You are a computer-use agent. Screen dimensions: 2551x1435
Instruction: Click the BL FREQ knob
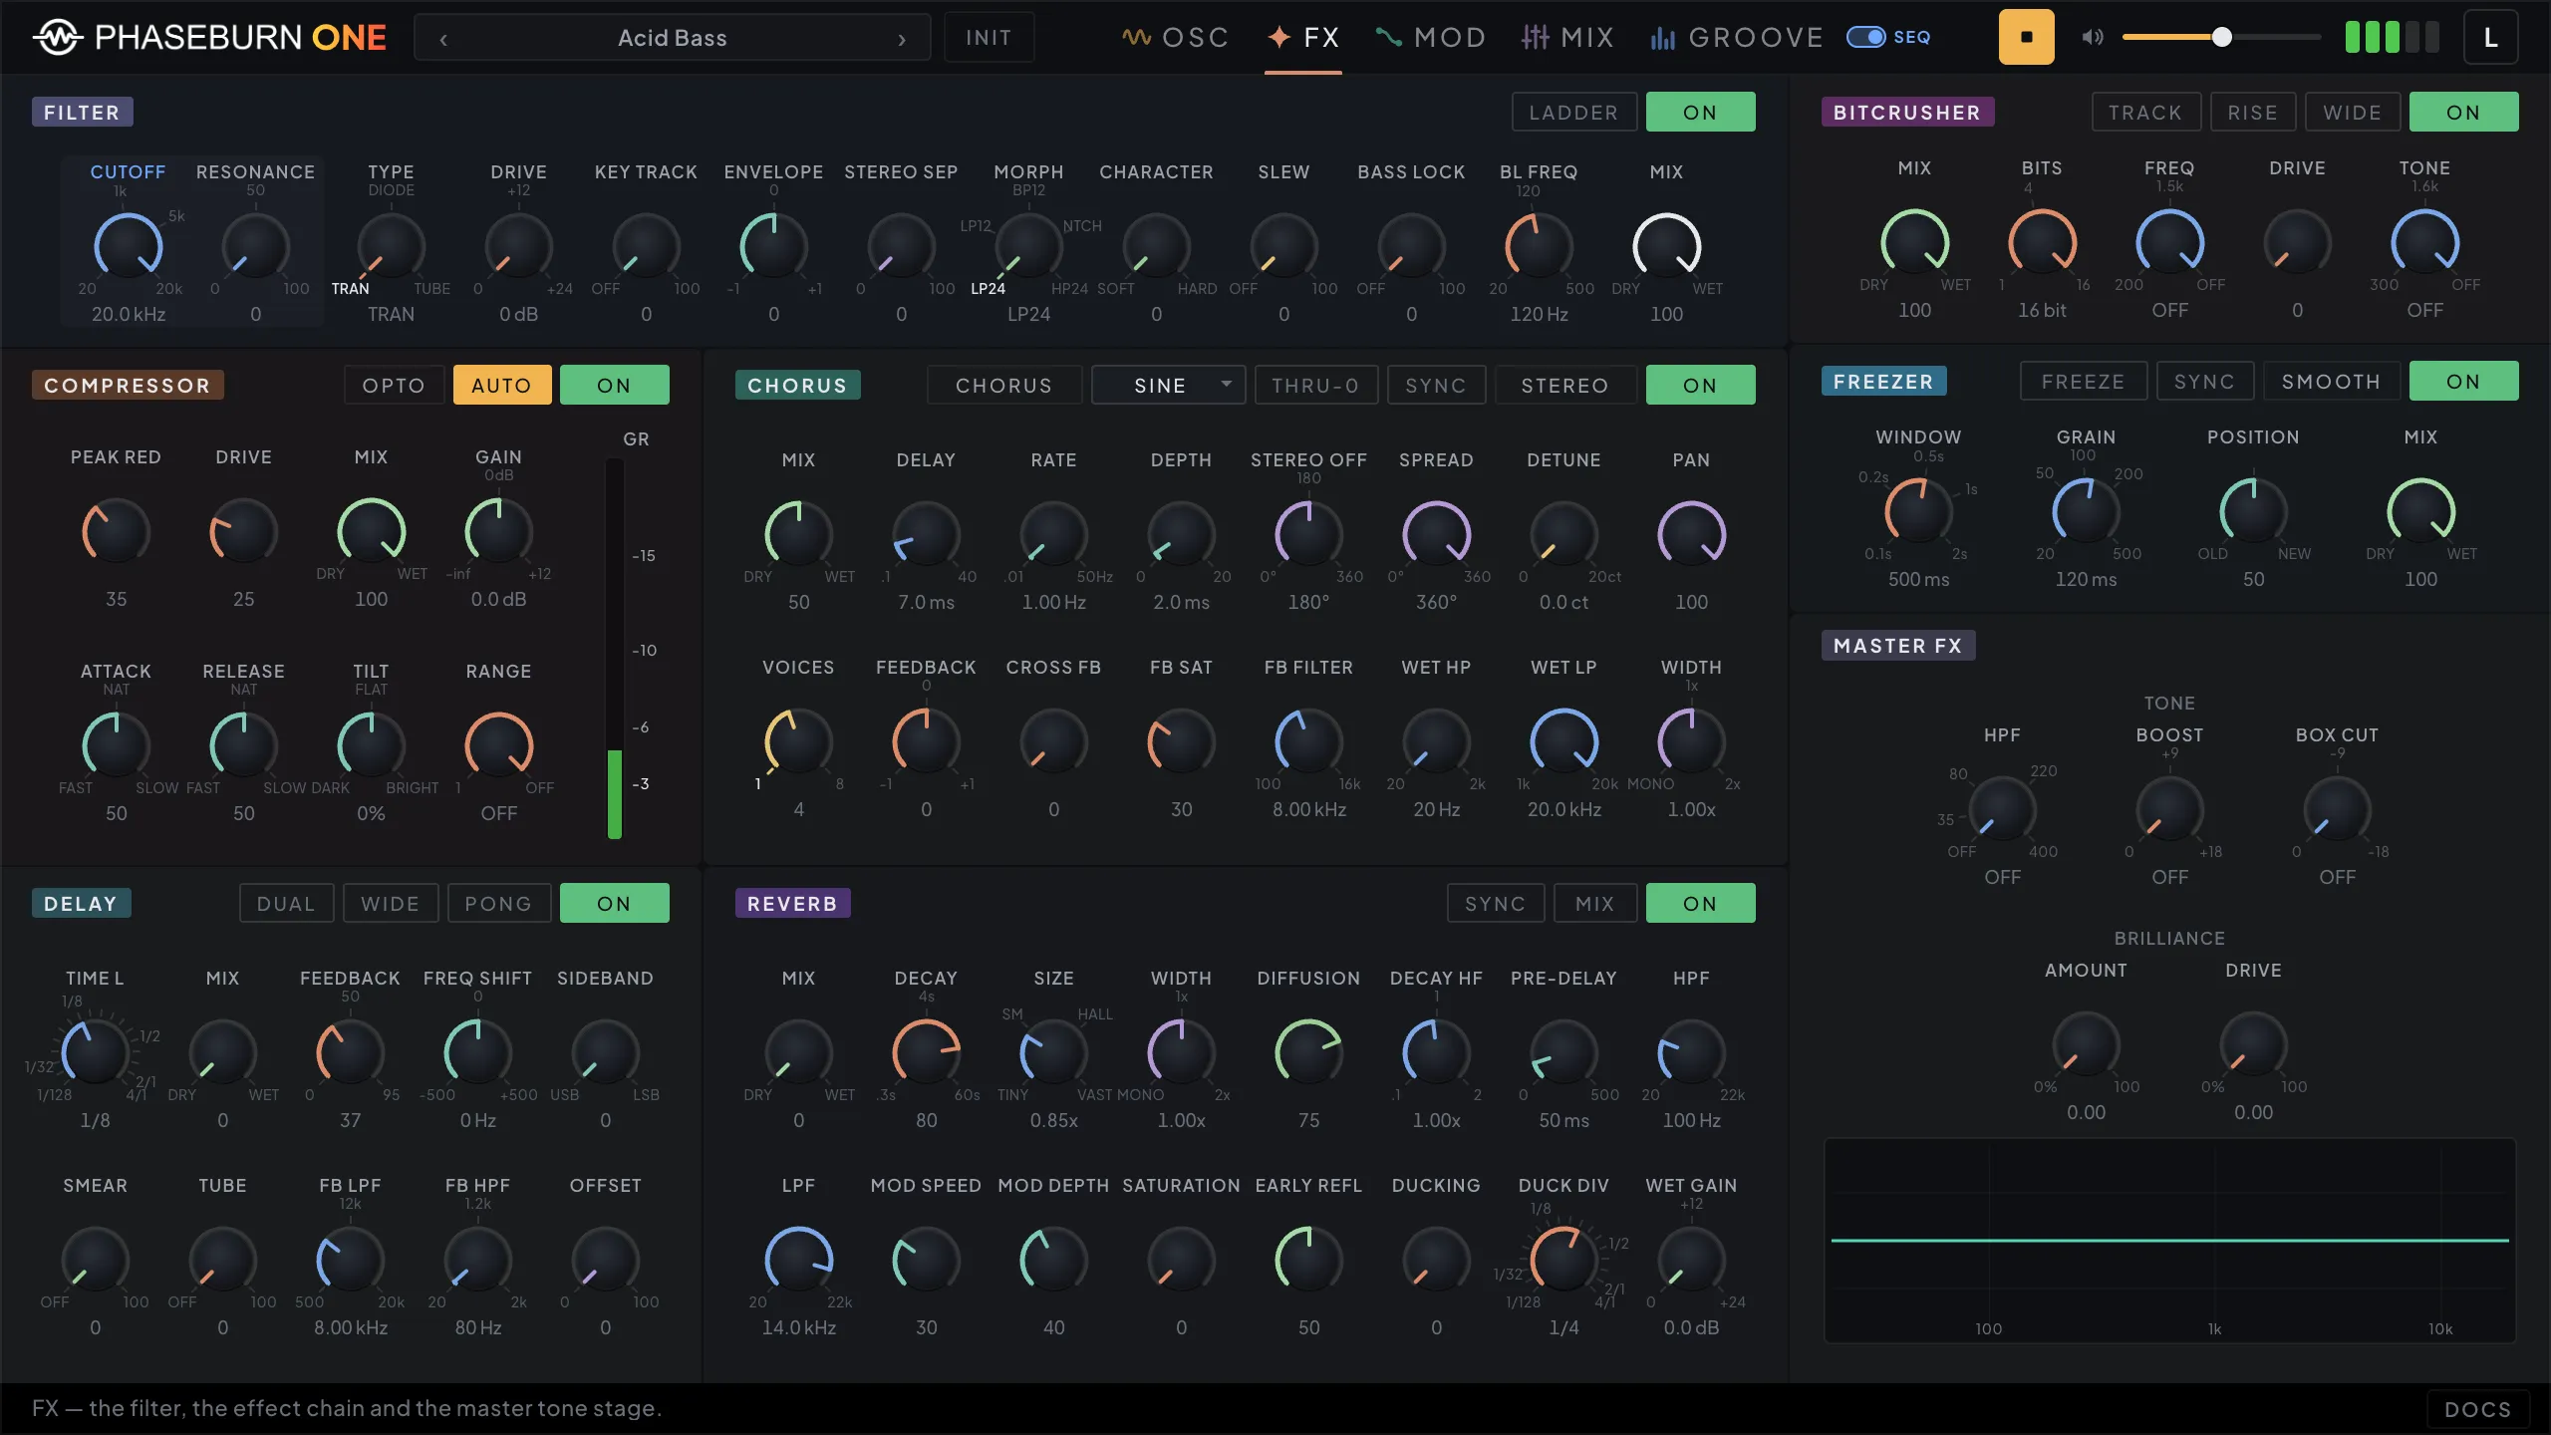(x=1540, y=246)
